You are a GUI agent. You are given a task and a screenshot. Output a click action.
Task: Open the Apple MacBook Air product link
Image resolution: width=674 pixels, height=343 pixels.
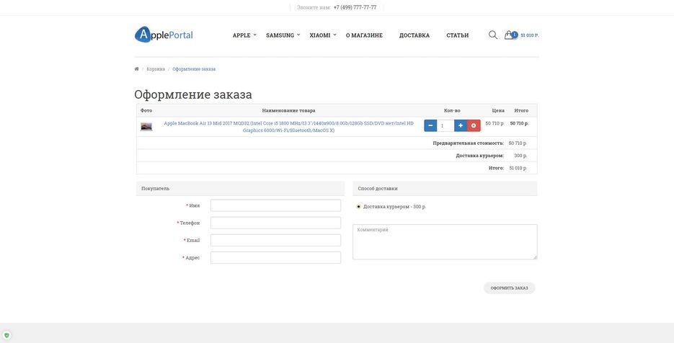[288, 127]
